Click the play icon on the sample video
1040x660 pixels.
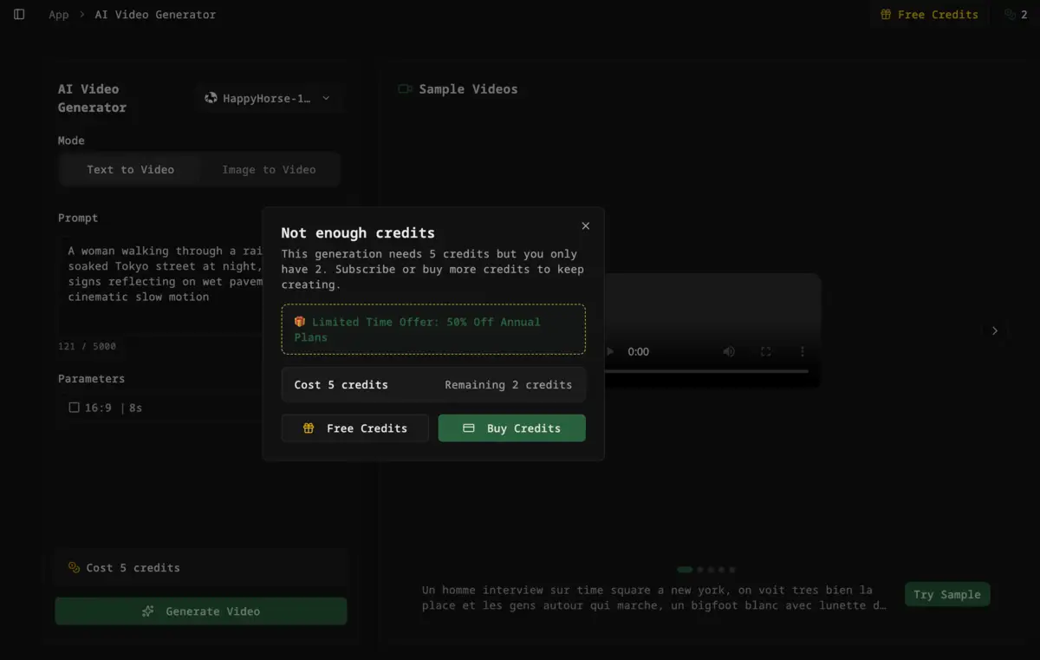tap(609, 351)
